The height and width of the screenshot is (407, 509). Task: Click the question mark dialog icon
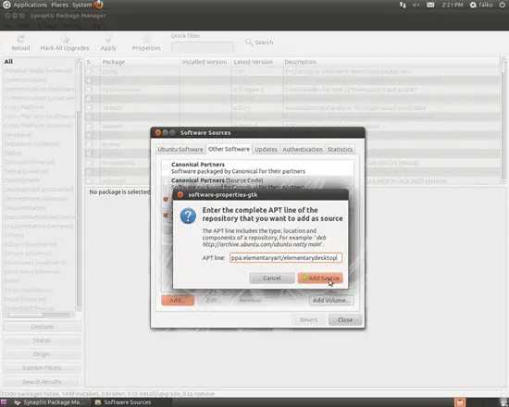188,216
